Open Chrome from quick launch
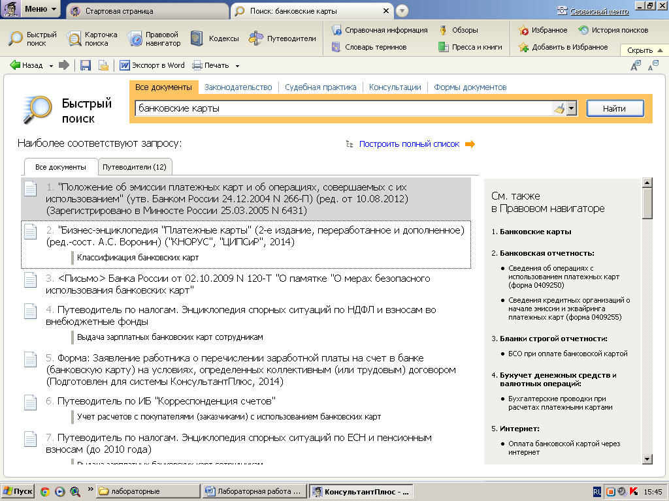The width and height of the screenshot is (669, 501). (x=45, y=492)
